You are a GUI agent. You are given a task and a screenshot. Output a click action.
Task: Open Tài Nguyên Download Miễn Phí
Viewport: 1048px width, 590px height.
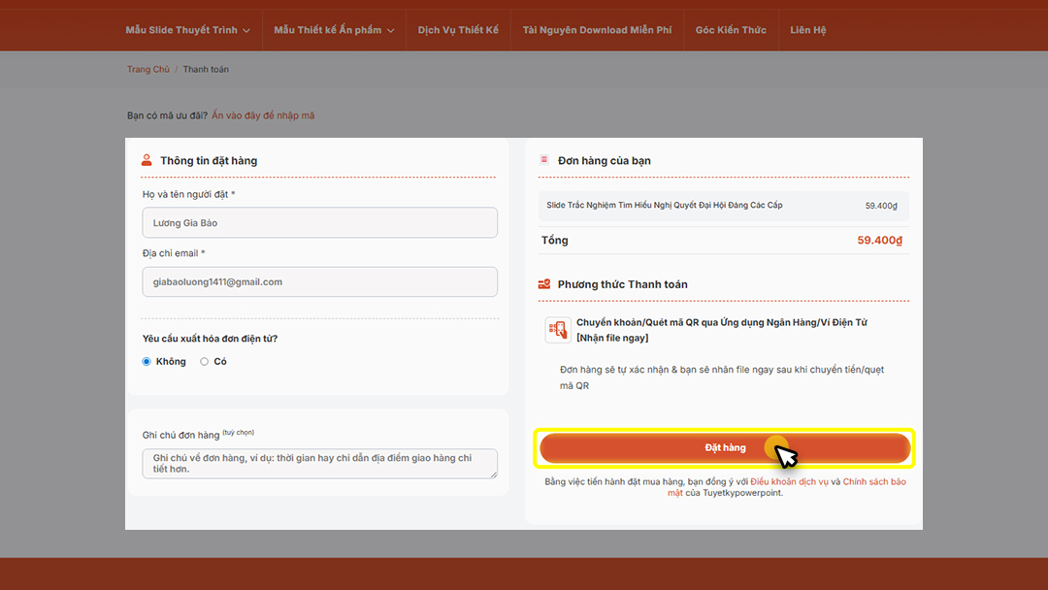click(596, 28)
